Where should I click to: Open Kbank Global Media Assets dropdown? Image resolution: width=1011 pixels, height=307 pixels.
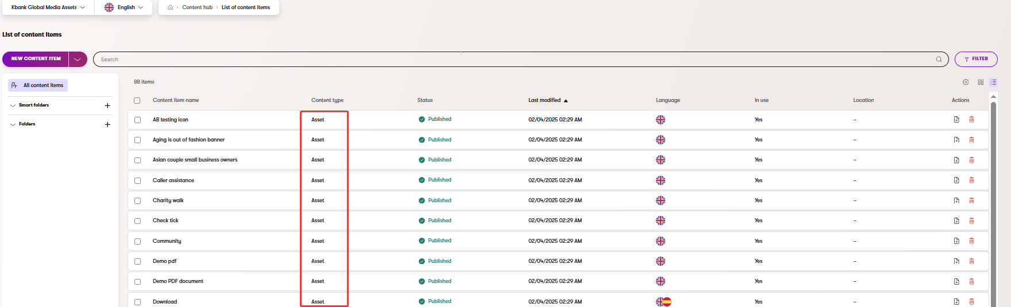(48, 7)
